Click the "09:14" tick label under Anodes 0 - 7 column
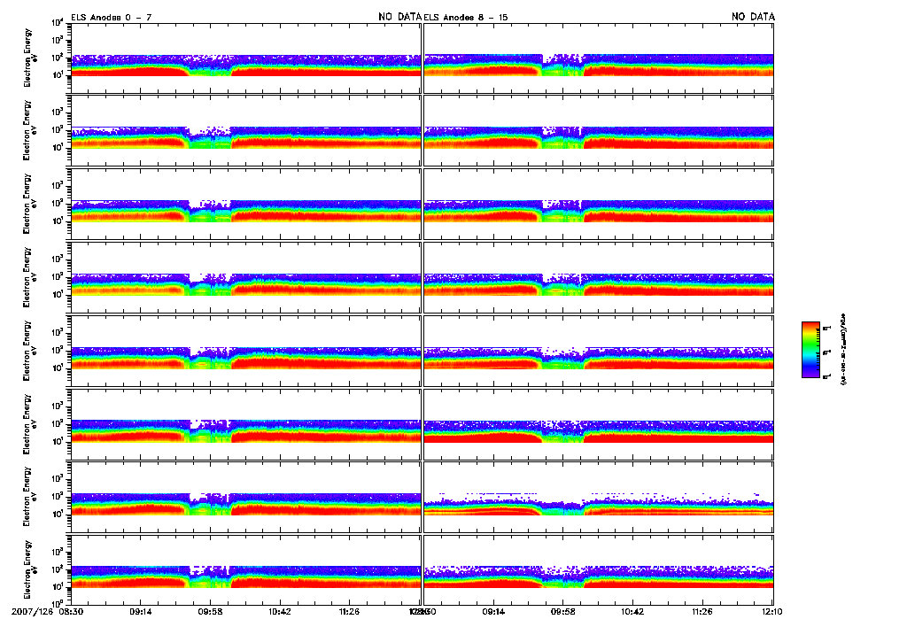Viewport: 907px width, 627px height. tap(141, 611)
